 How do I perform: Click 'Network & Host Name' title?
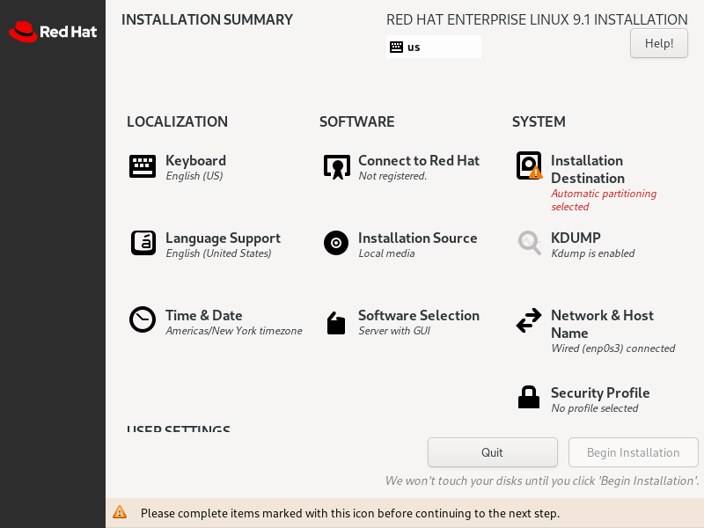pos(602,324)
